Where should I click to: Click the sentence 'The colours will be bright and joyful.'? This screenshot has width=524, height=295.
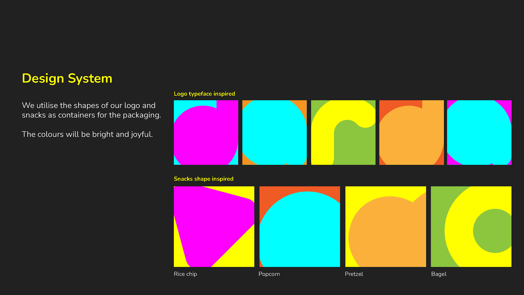click(x=87, y=134)
